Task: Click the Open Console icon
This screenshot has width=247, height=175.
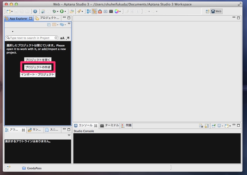Action: [x=227, y=126]
